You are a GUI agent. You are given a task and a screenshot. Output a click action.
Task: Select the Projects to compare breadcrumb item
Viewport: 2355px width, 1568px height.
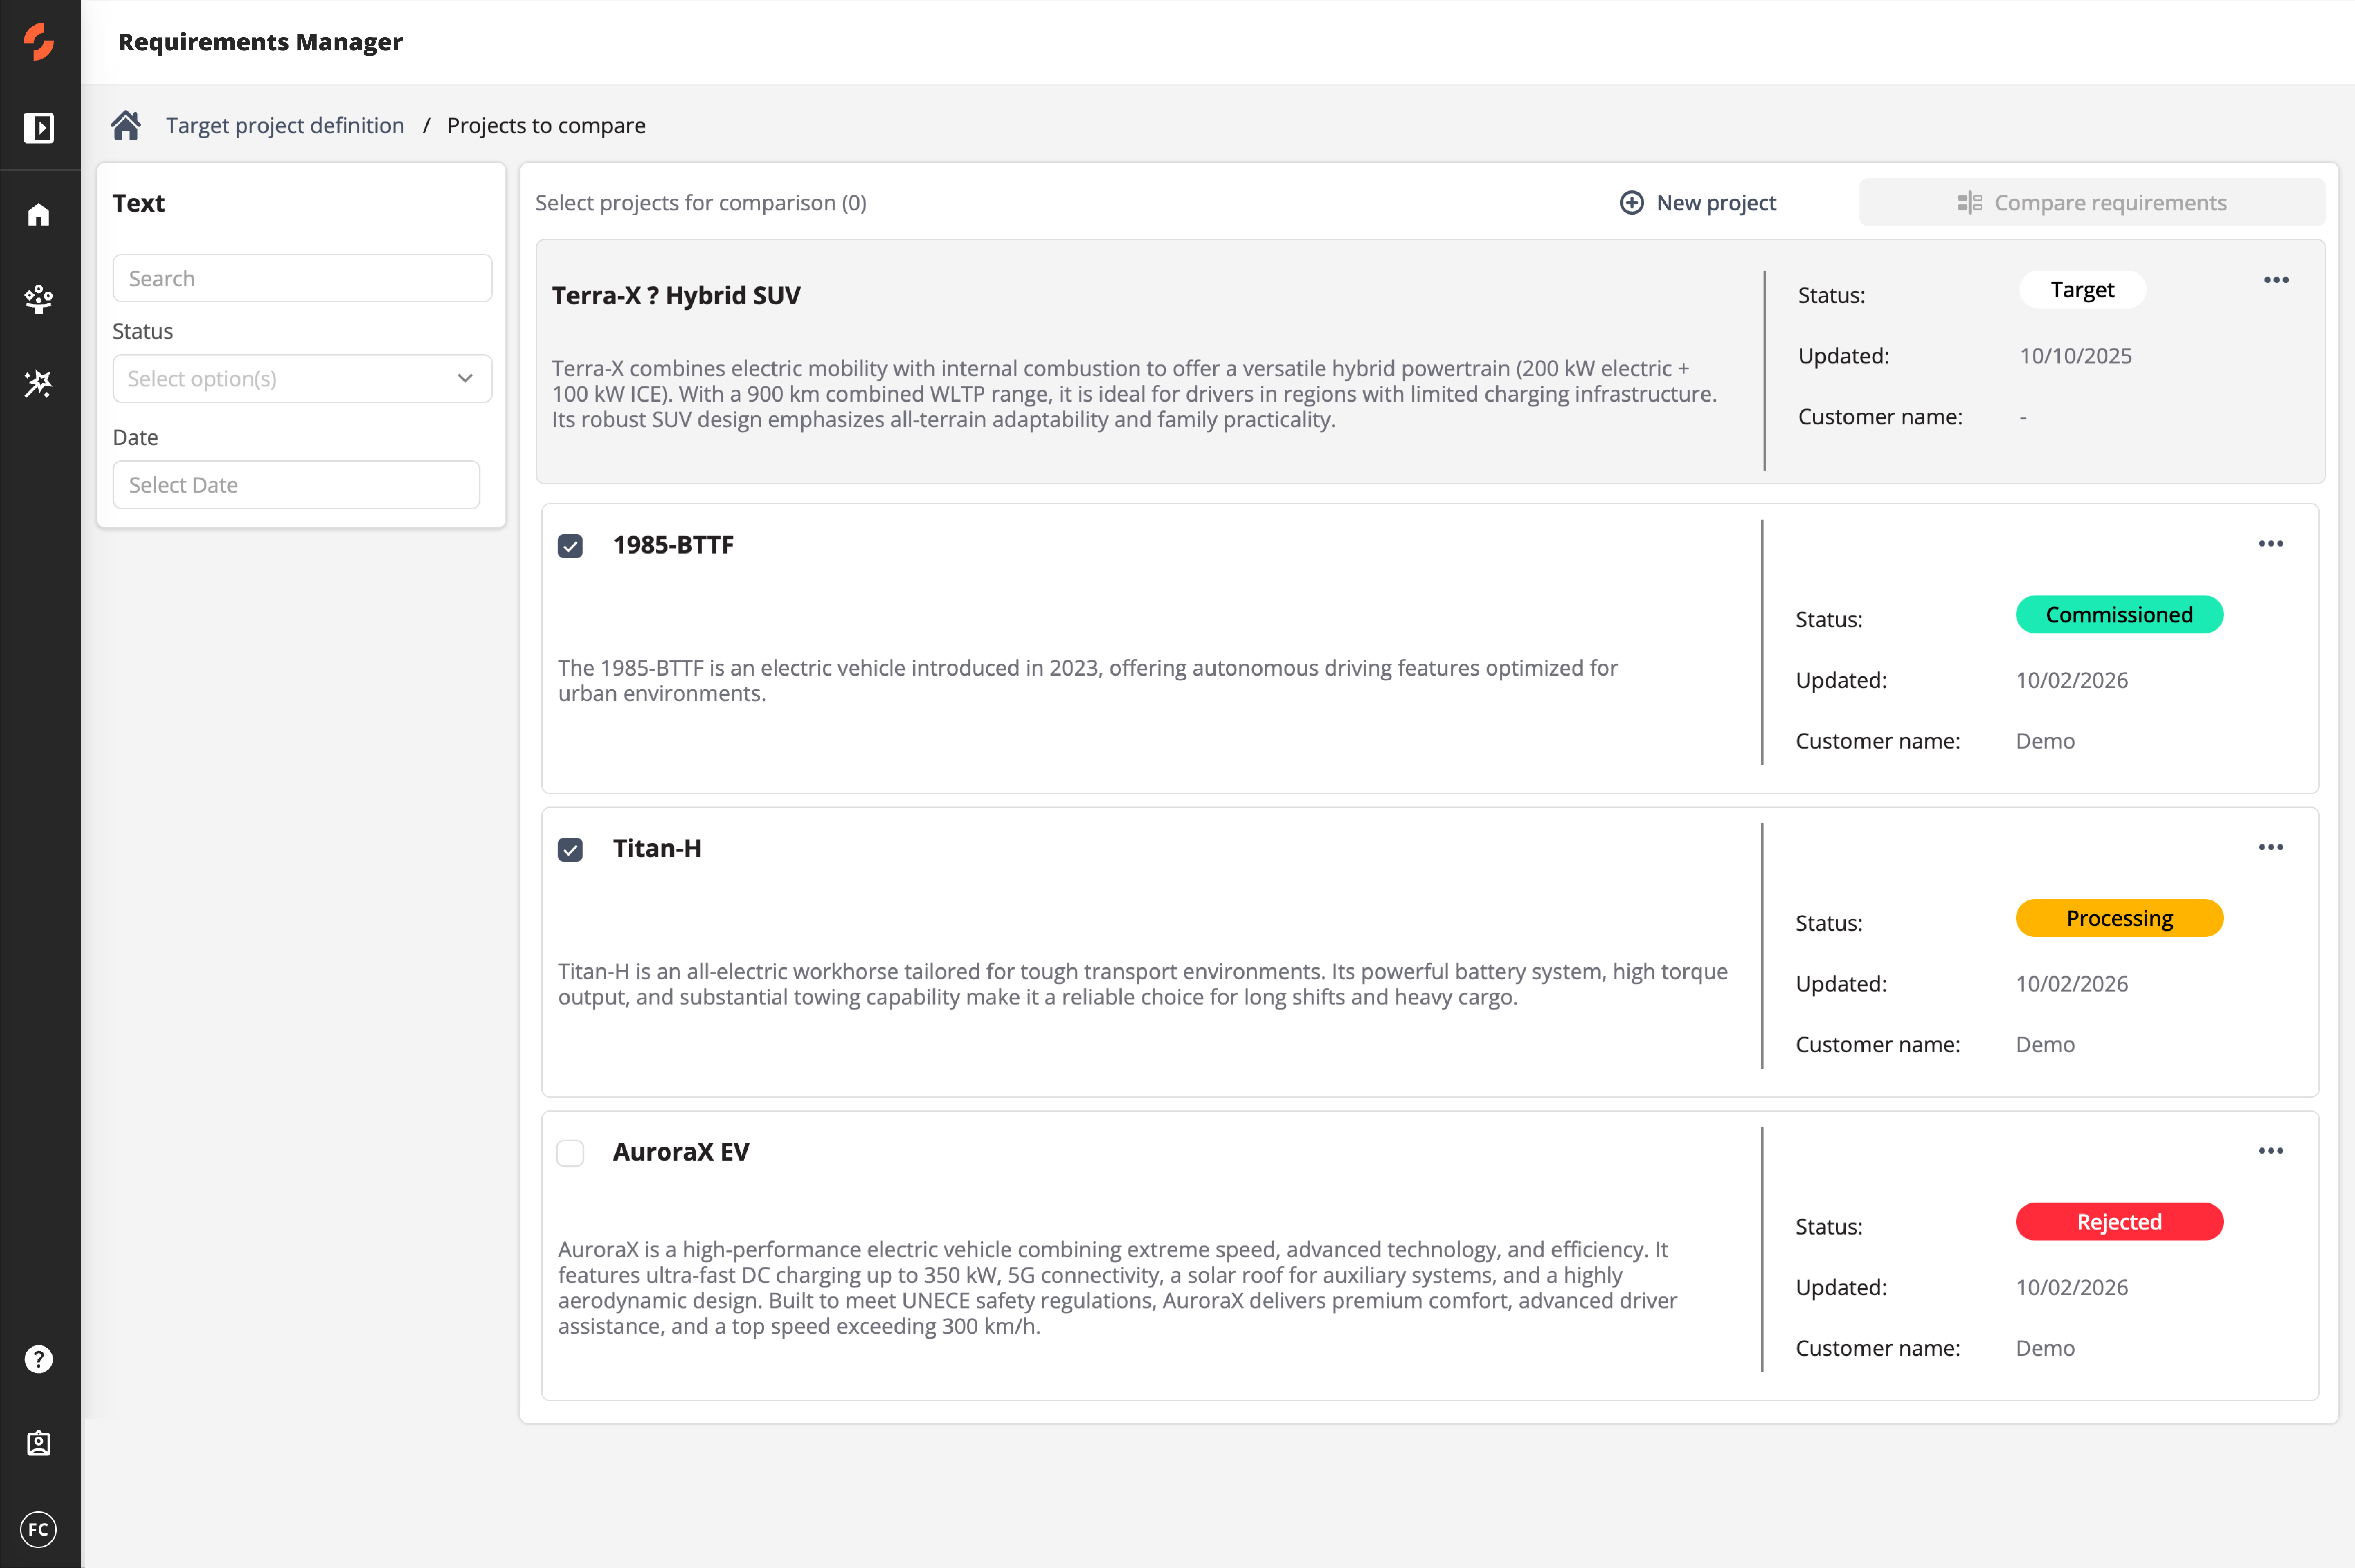coord(546,125)
